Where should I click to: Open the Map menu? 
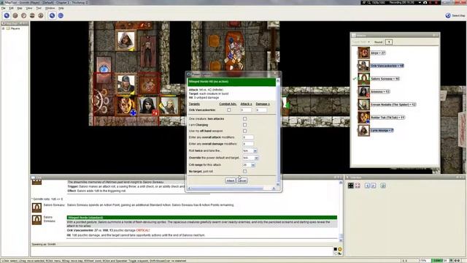pyautogui.click(x=20, y=8)
